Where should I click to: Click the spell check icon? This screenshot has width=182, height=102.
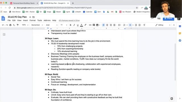point(14,25)
